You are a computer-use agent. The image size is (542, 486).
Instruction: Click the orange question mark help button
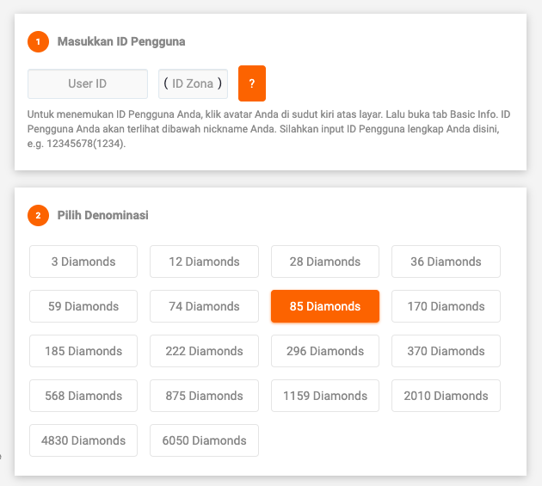coord(251,83)
